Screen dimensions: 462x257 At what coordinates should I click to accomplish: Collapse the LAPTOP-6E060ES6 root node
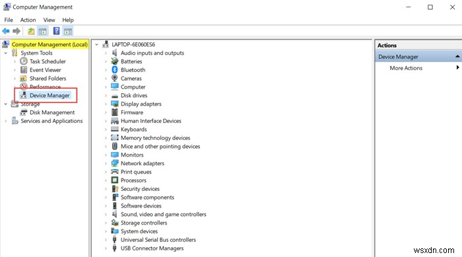[x=96, y=44]
